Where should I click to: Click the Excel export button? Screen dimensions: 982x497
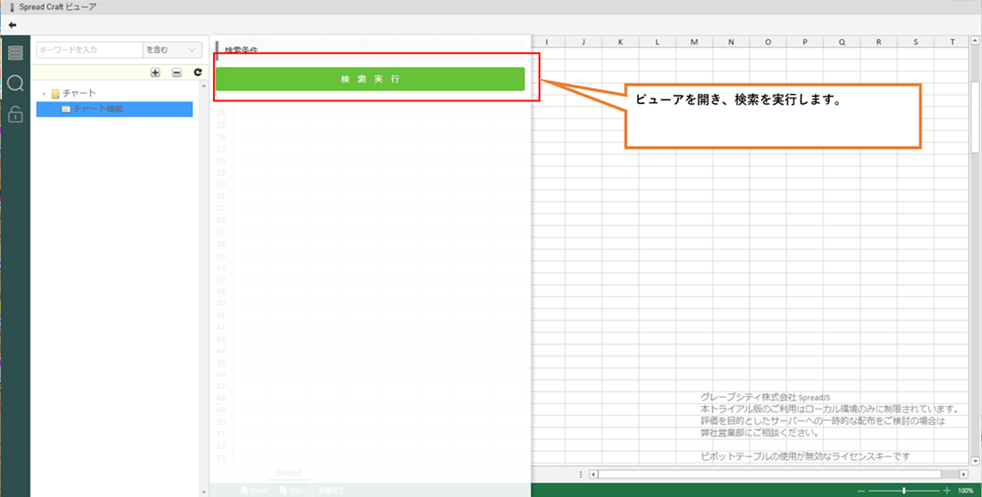[x=254, y=491]
